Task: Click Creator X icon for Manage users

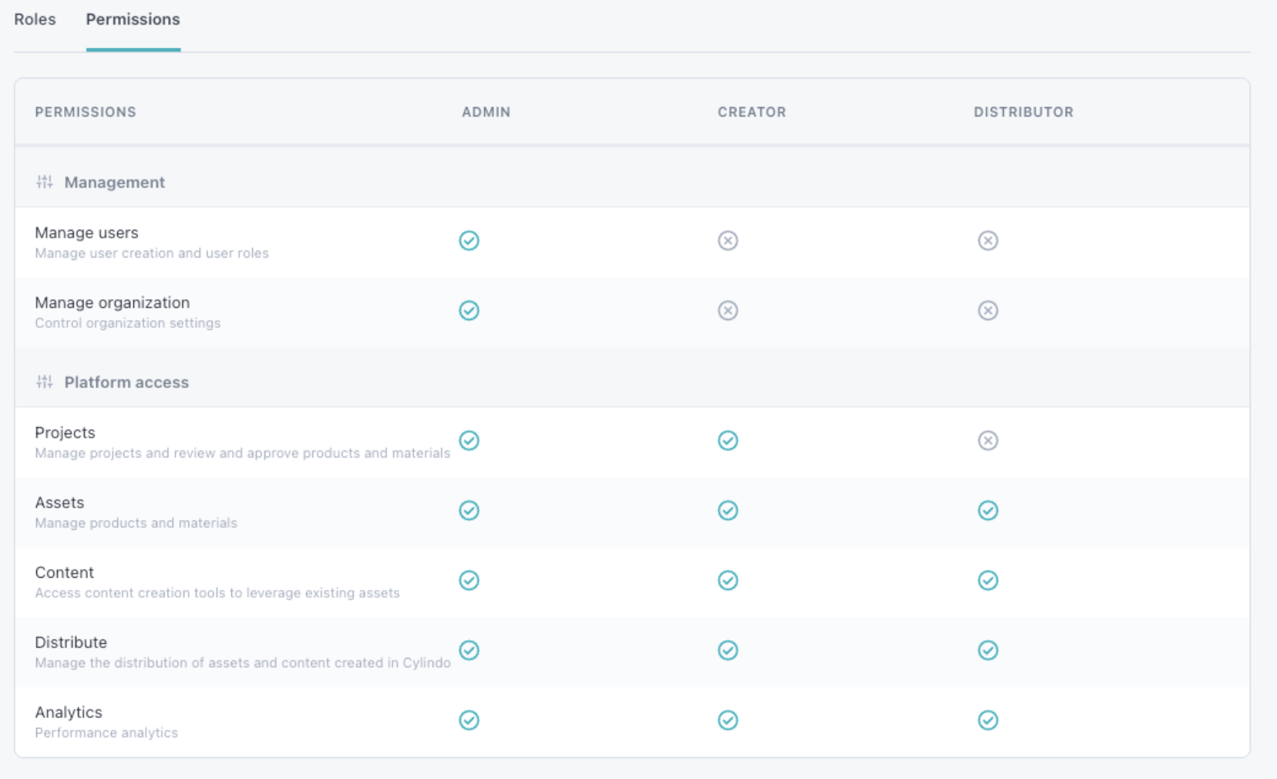Action: 728,241
